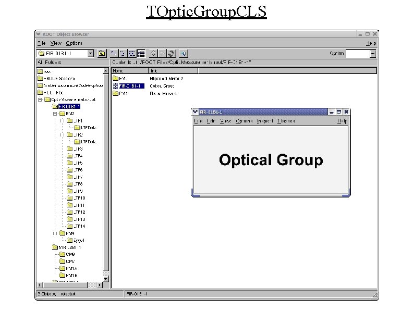The image size is (414, 310).
Task: Open the File menu in FIR-01B1-1 window
Action: (x=198, y=121)
